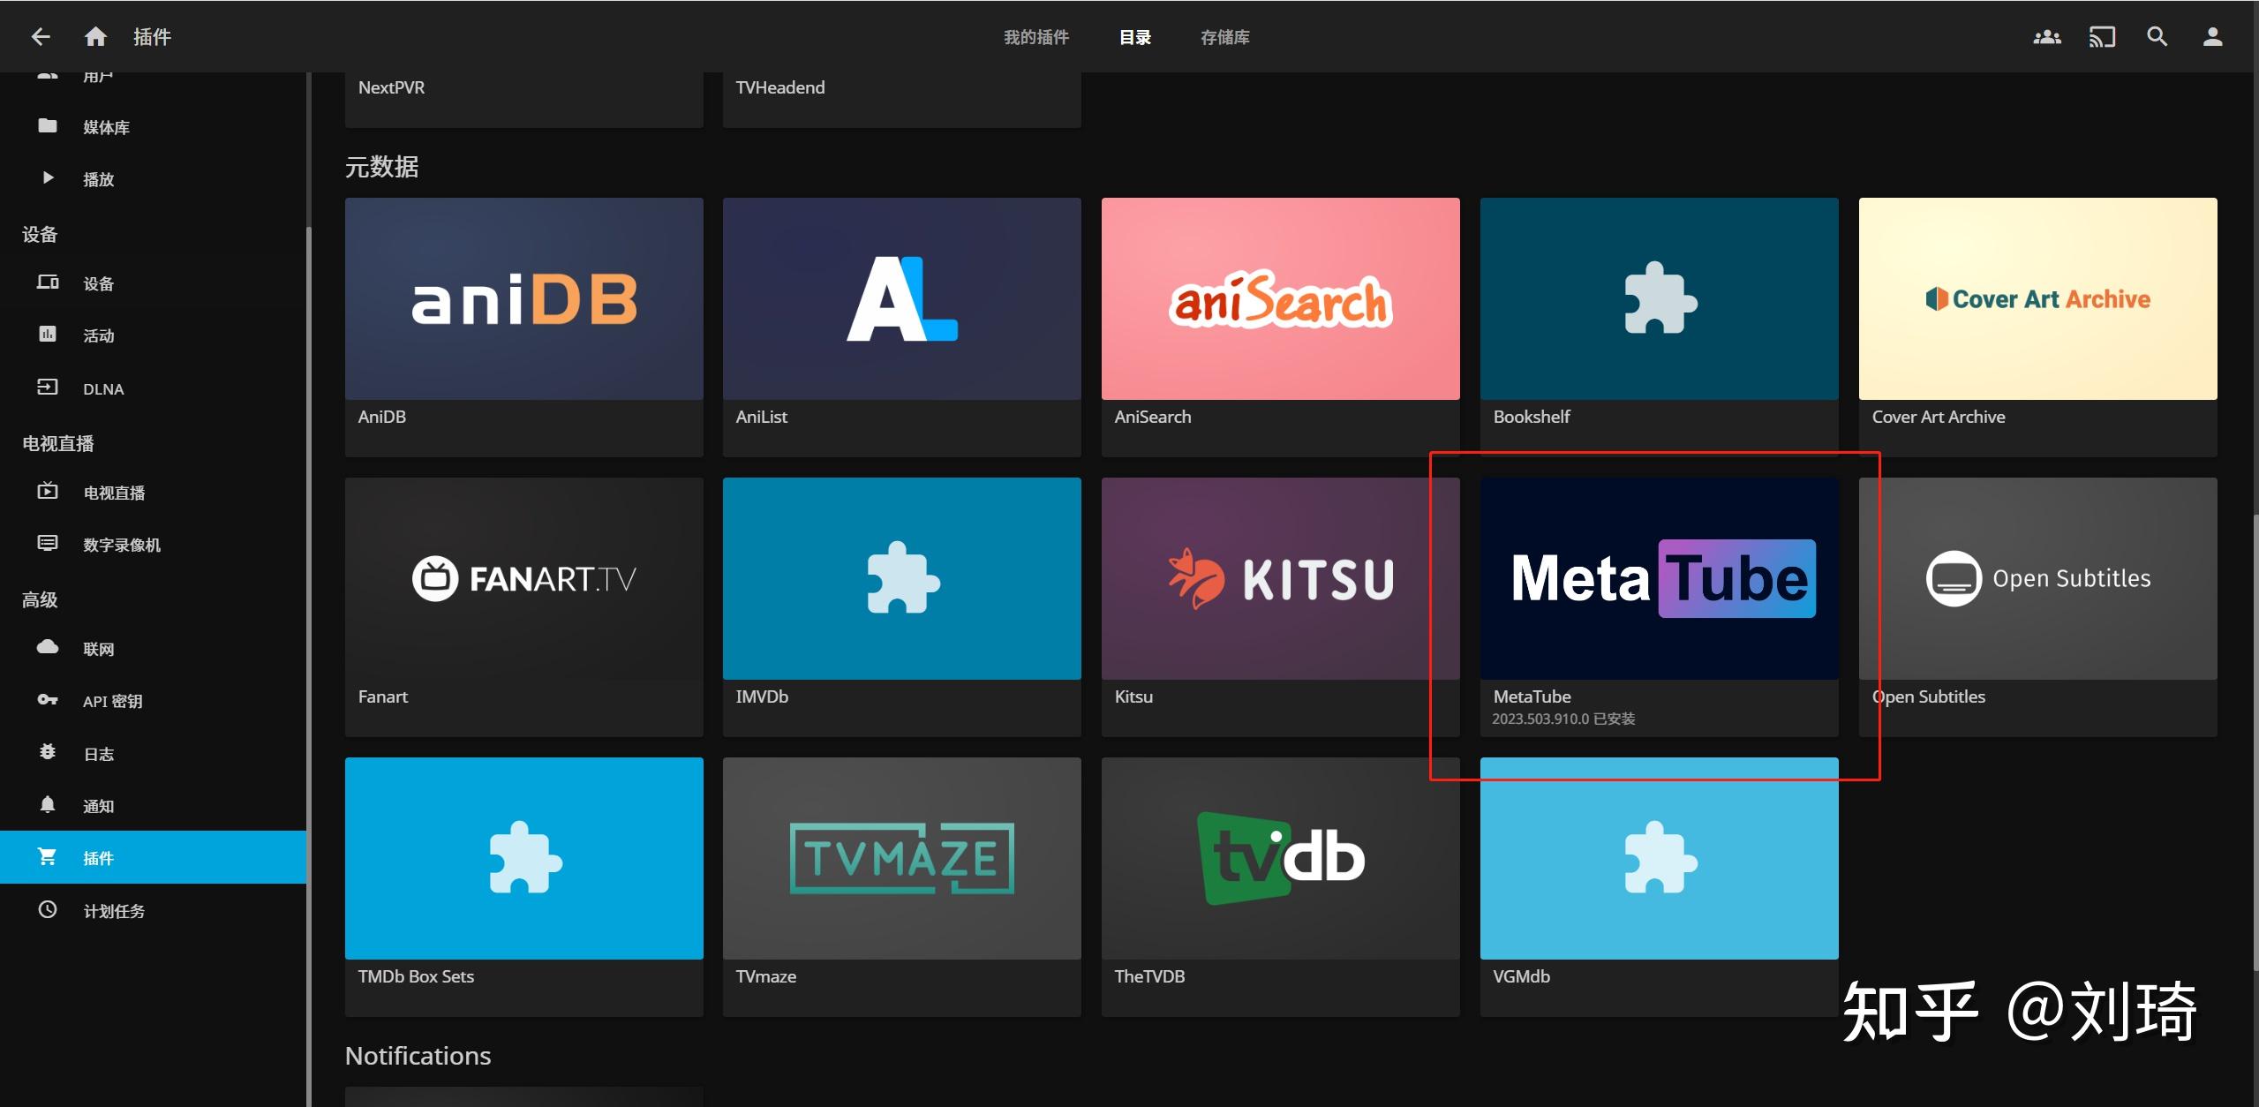Open the Kitsu plugin card

1280,579
